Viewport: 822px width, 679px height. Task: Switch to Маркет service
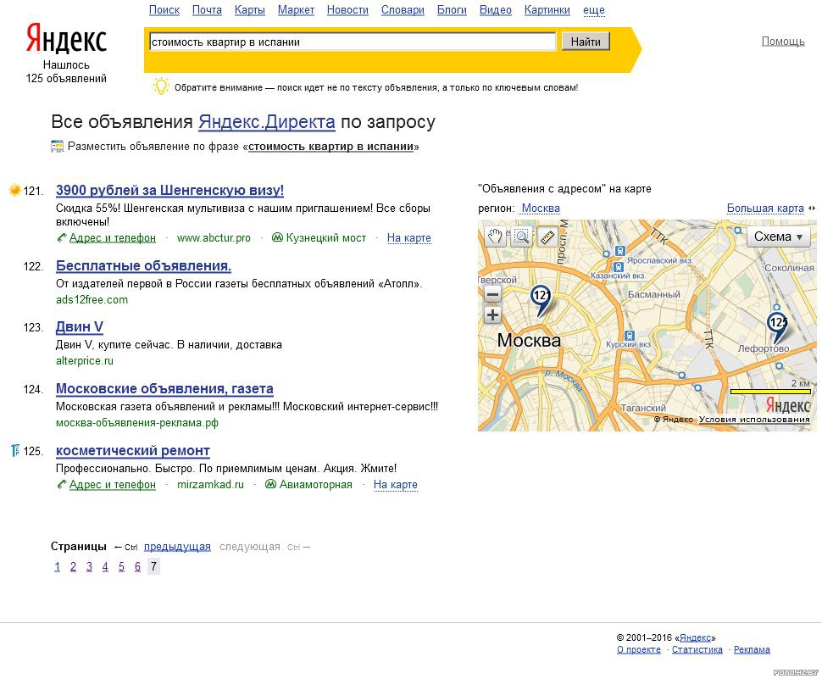pyautogui.click(x=297, y=10)
